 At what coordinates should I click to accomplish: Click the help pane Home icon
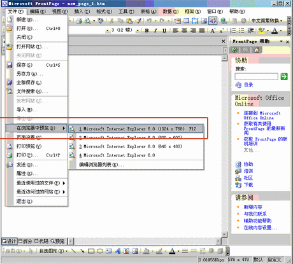pyautogui.click(x=257, y=50)
